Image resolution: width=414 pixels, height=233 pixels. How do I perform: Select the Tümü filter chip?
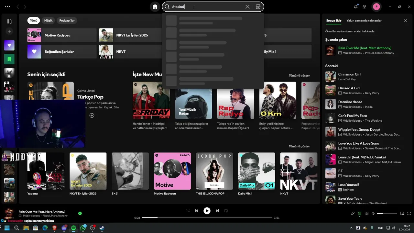(x=34, y=20)
